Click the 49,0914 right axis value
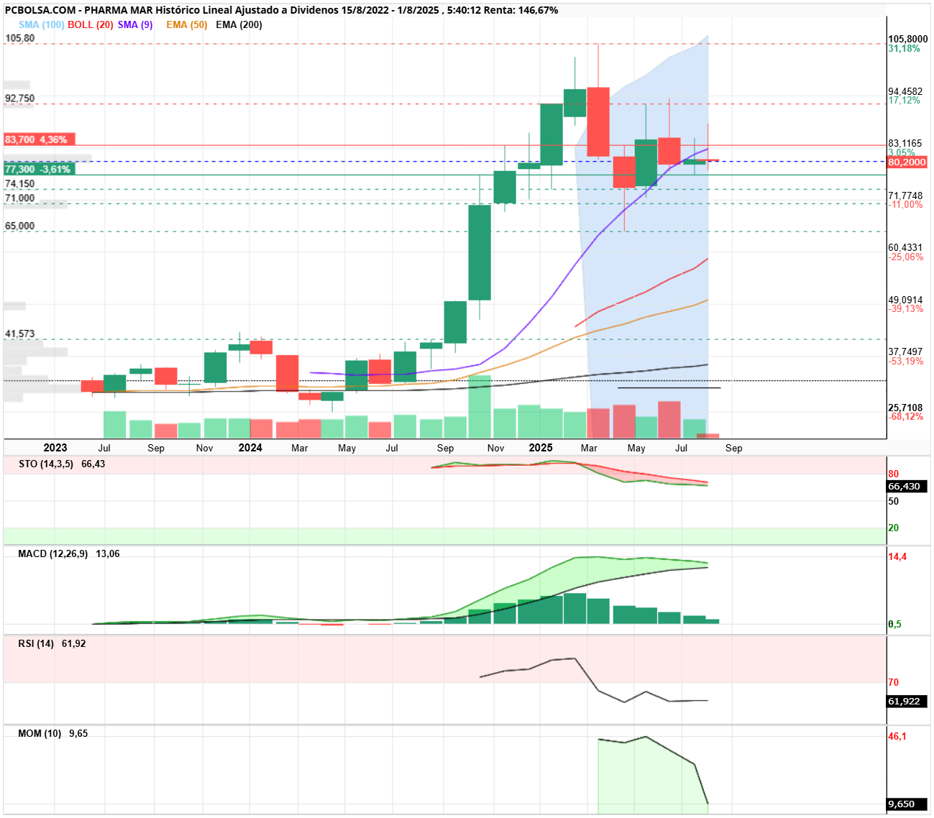Viewport: 934px width, 818px height. tap(905, 300)
